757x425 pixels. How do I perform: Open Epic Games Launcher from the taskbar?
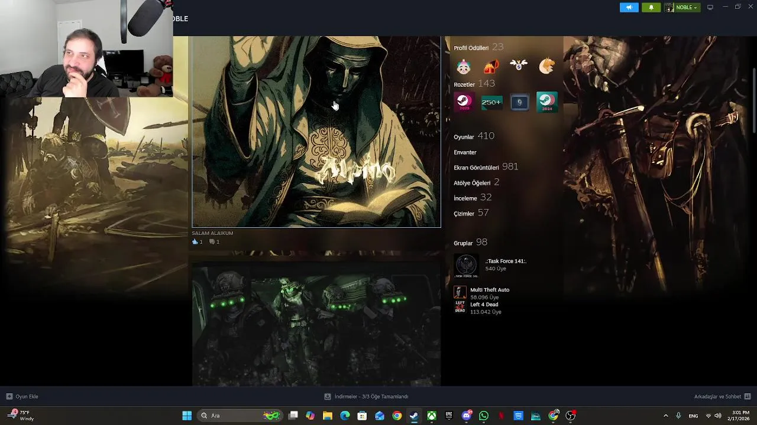point(449,416)
